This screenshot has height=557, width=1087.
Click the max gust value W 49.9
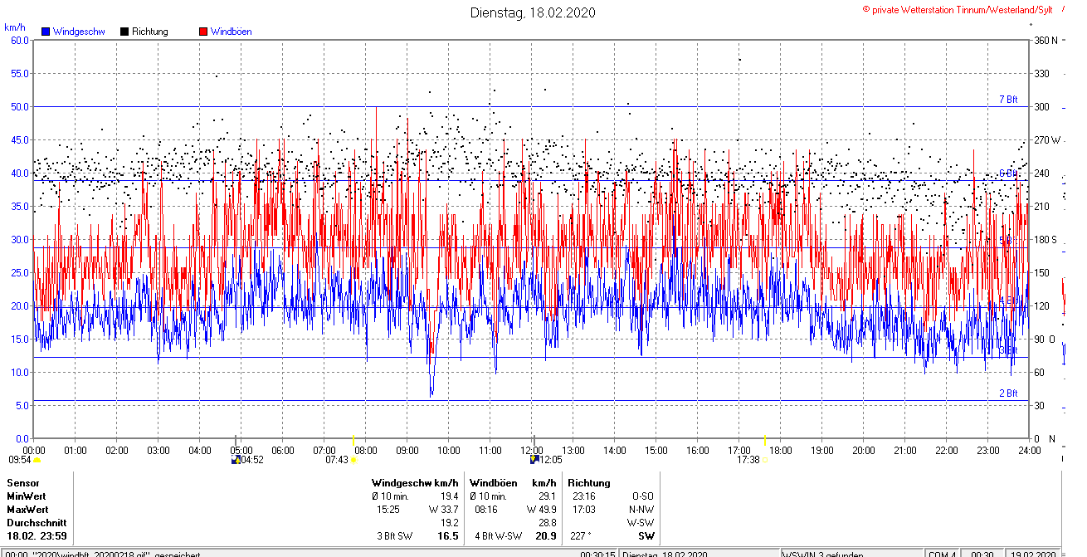click(x=541, y=510)
